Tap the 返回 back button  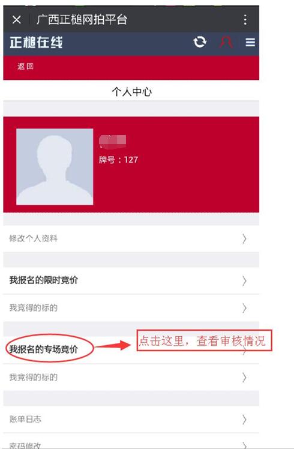click(25, 67)
